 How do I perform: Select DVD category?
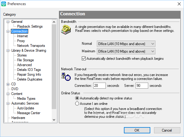tap(15, 89)
